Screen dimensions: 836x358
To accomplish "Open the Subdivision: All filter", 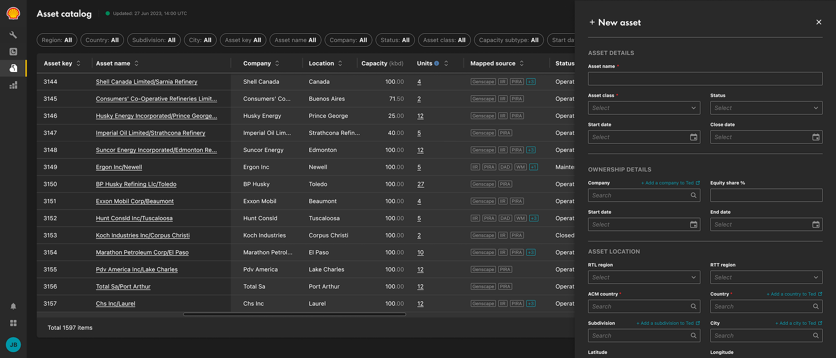I will pos(154,40).
